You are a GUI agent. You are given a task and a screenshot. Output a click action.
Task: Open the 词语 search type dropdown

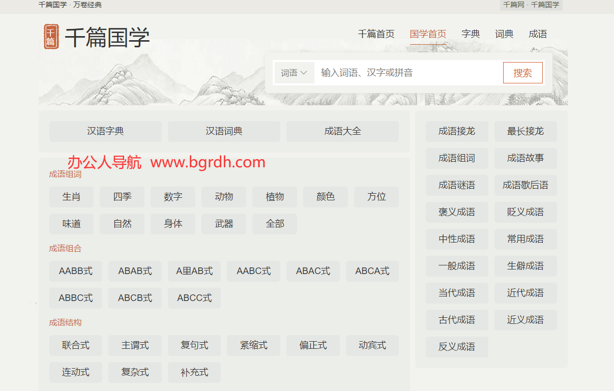tap(294, 73)
